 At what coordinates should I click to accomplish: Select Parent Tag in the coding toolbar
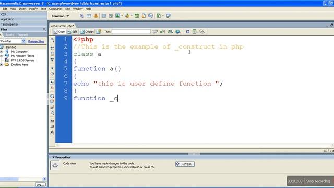point(52,68)
